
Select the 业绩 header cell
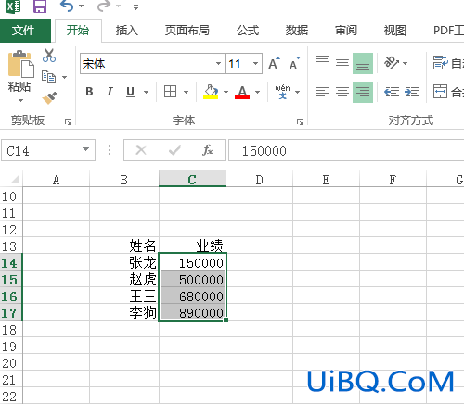coord(192,246)
